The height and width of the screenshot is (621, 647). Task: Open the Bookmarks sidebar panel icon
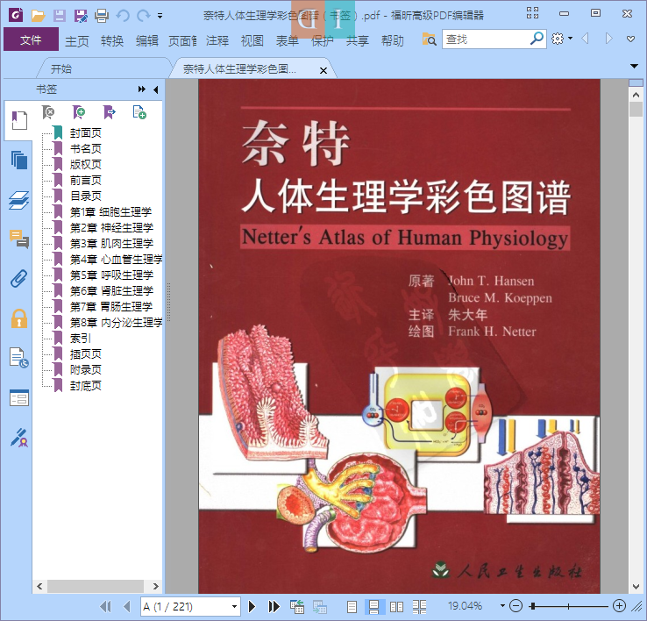pos(19,120)
